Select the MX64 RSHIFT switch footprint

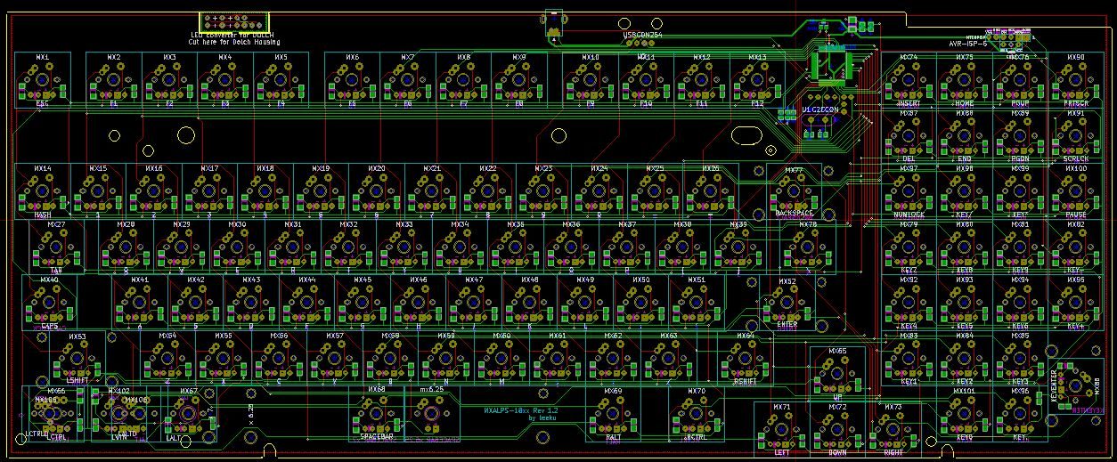(x=746, y=359)
